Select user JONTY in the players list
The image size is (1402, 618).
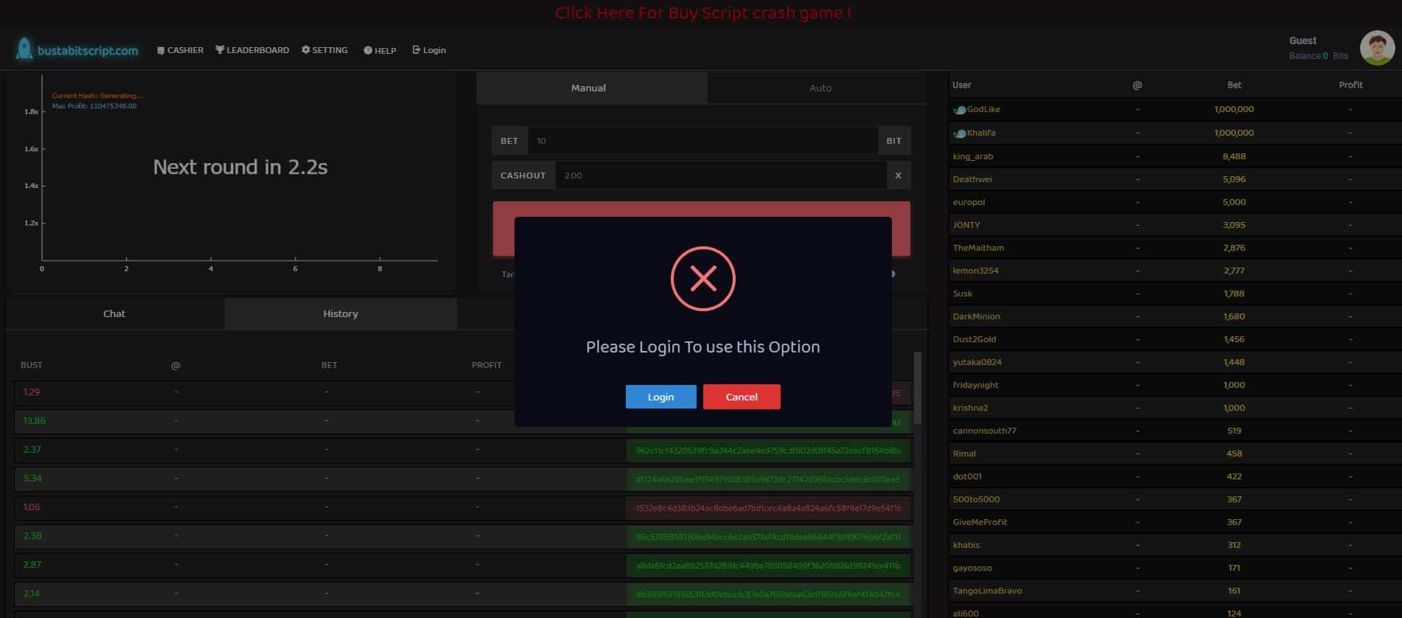coord(966,225)
